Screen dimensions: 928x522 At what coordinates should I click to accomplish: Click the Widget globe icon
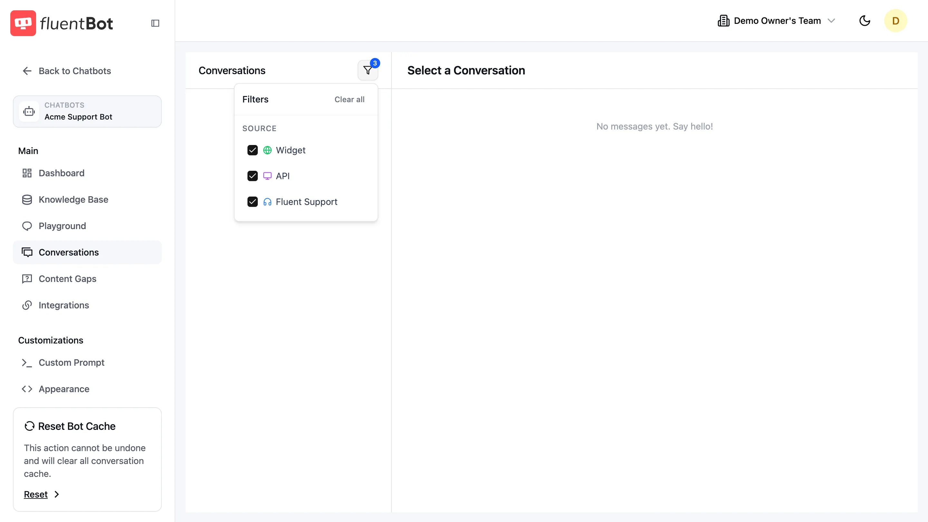tap(267, 150)
